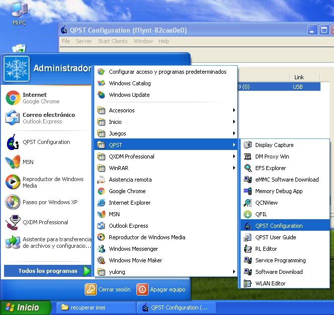Viewport: 334px width, 315px height.
Task: Launch Software Download icon
Action: [x=248, y=272]
